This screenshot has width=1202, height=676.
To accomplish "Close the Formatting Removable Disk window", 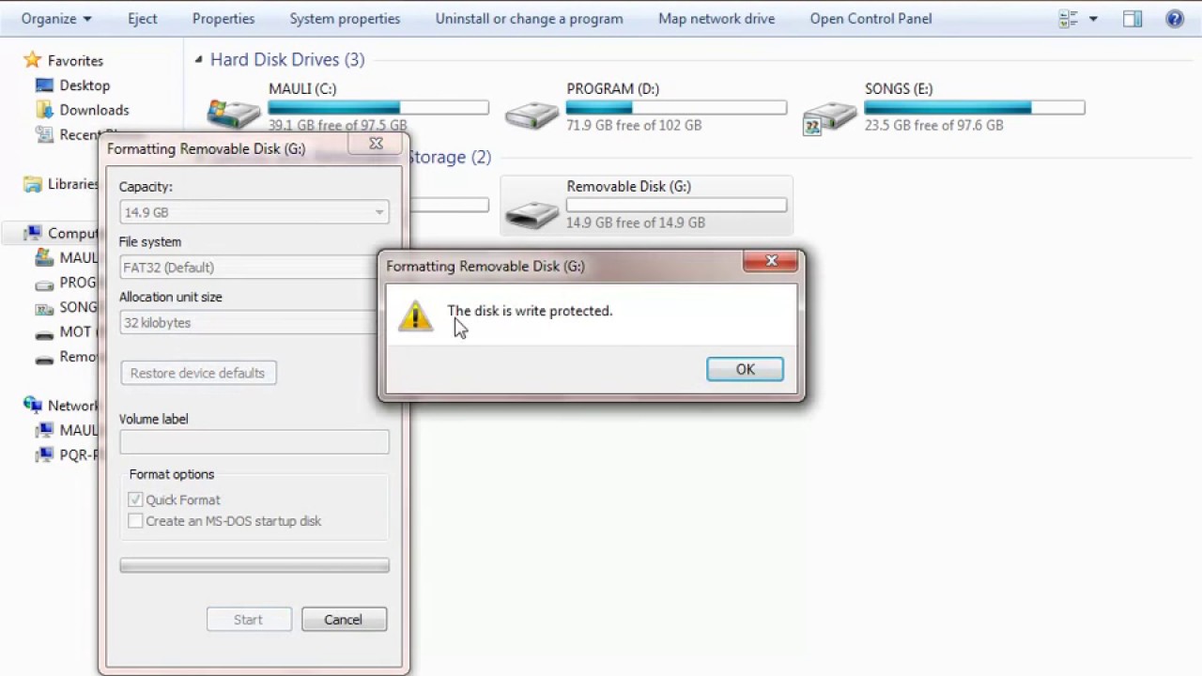I will point(376,144).
